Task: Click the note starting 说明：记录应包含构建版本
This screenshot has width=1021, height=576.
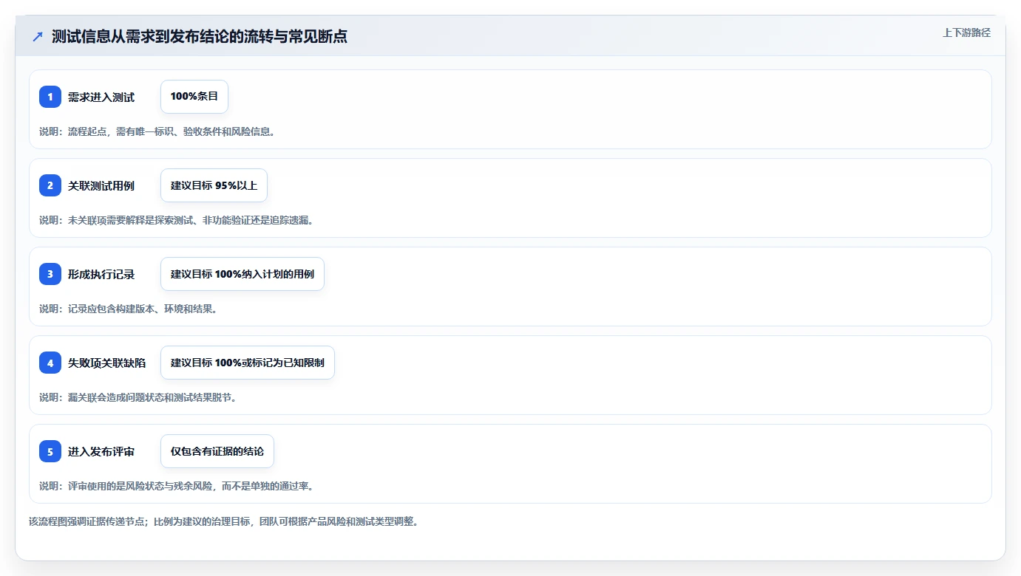Action: pyautogui.click(x=129, y=309)
